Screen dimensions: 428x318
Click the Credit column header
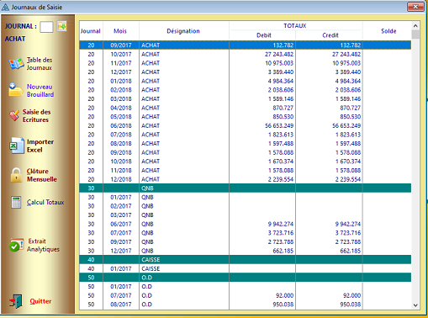[330, 35]
